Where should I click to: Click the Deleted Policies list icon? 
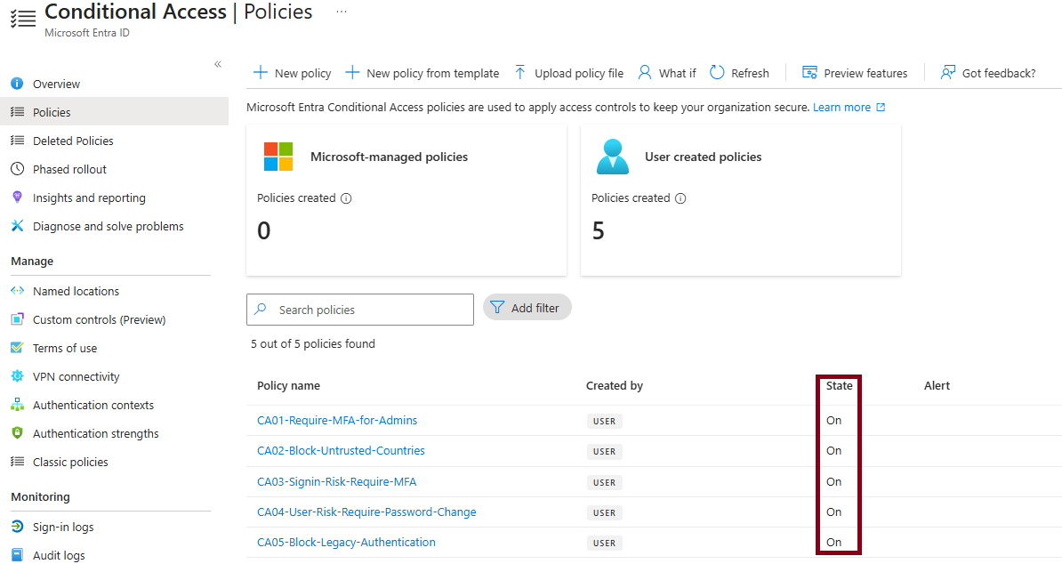[x=17, y=141]
